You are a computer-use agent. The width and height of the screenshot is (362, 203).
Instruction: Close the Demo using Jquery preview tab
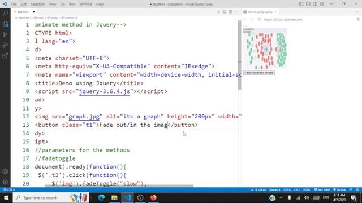pos(275,12)
